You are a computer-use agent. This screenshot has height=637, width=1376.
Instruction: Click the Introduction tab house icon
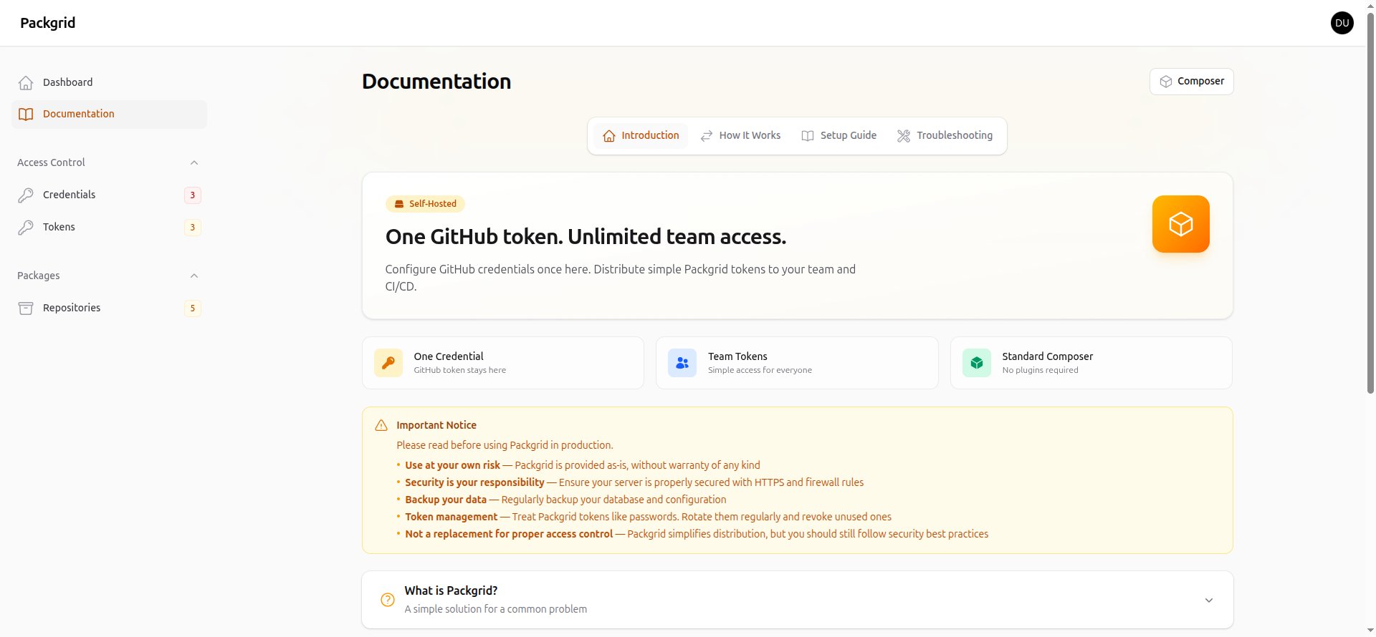609,136
